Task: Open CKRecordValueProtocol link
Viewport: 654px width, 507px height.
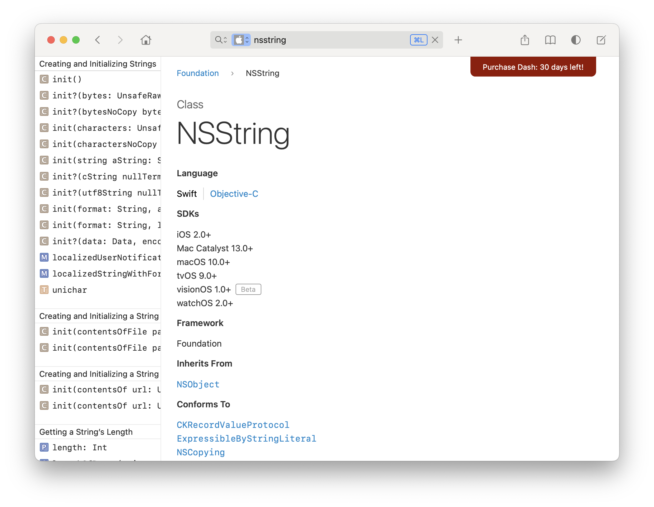Action: [233, 425]
